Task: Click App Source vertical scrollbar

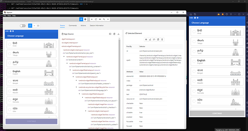Action: (x=119, y=83)
